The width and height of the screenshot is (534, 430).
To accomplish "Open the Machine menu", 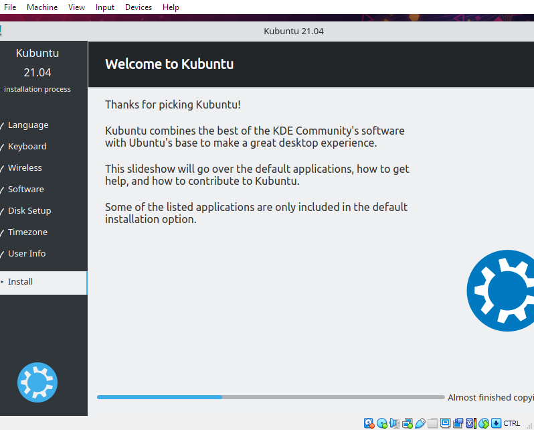I will click(42, 7).
